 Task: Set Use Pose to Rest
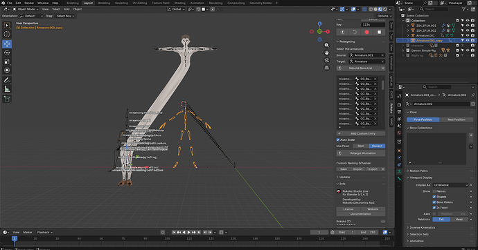pos(361,146)
